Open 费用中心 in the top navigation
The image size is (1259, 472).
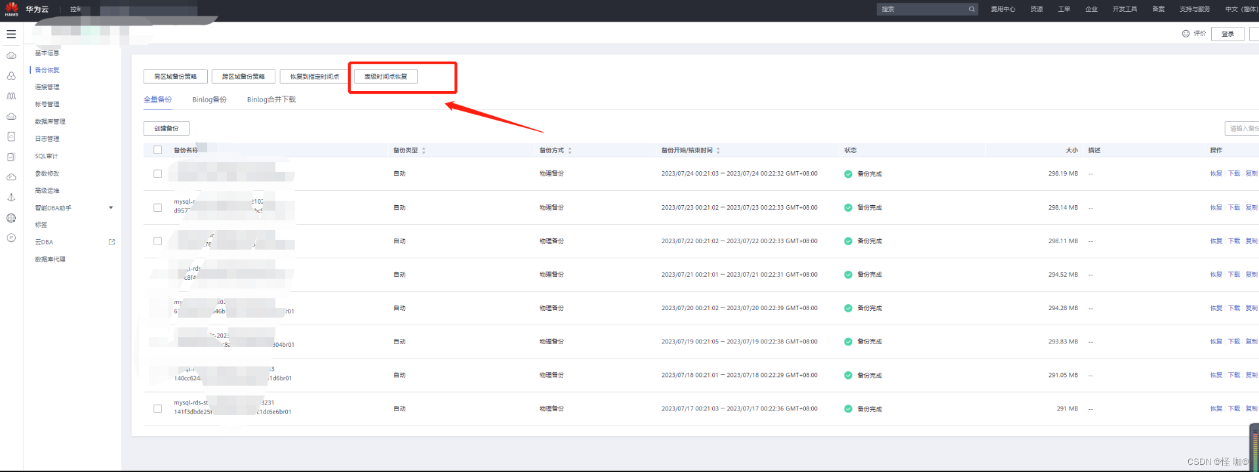click(x=1003, y=9)
